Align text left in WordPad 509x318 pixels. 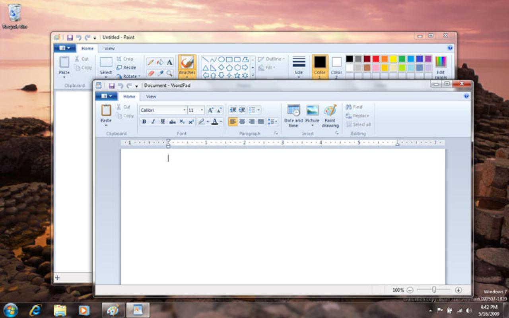(x=233, y=122)
